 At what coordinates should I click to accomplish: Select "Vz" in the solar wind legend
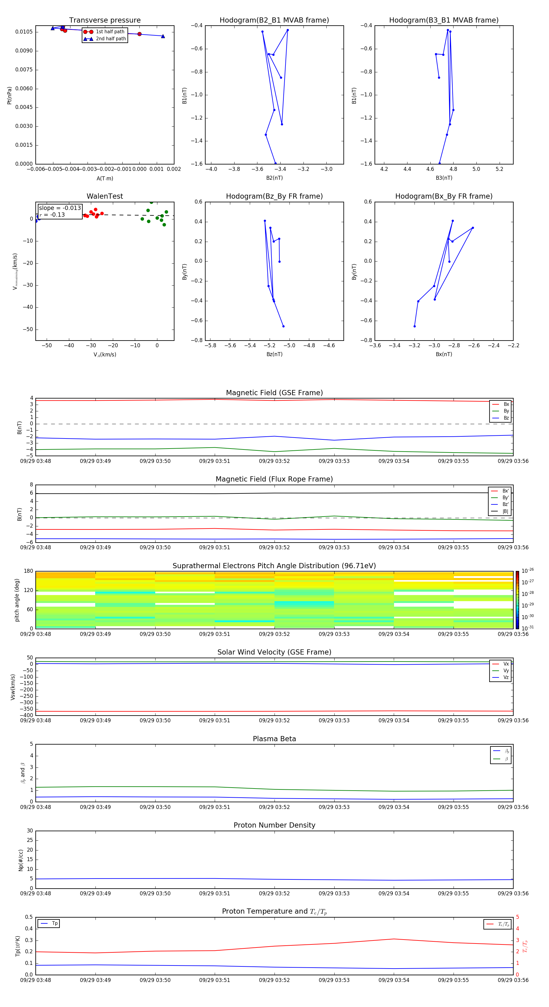pos(501,677)
